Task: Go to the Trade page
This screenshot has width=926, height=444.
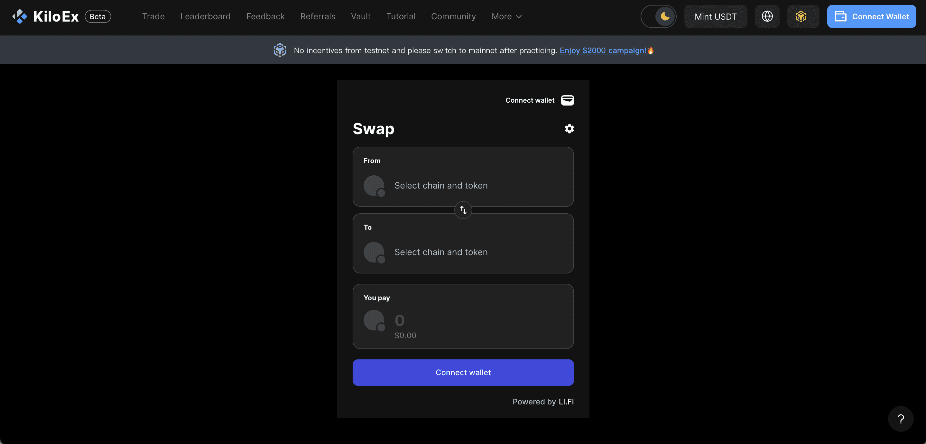Action: coord(153,16)
